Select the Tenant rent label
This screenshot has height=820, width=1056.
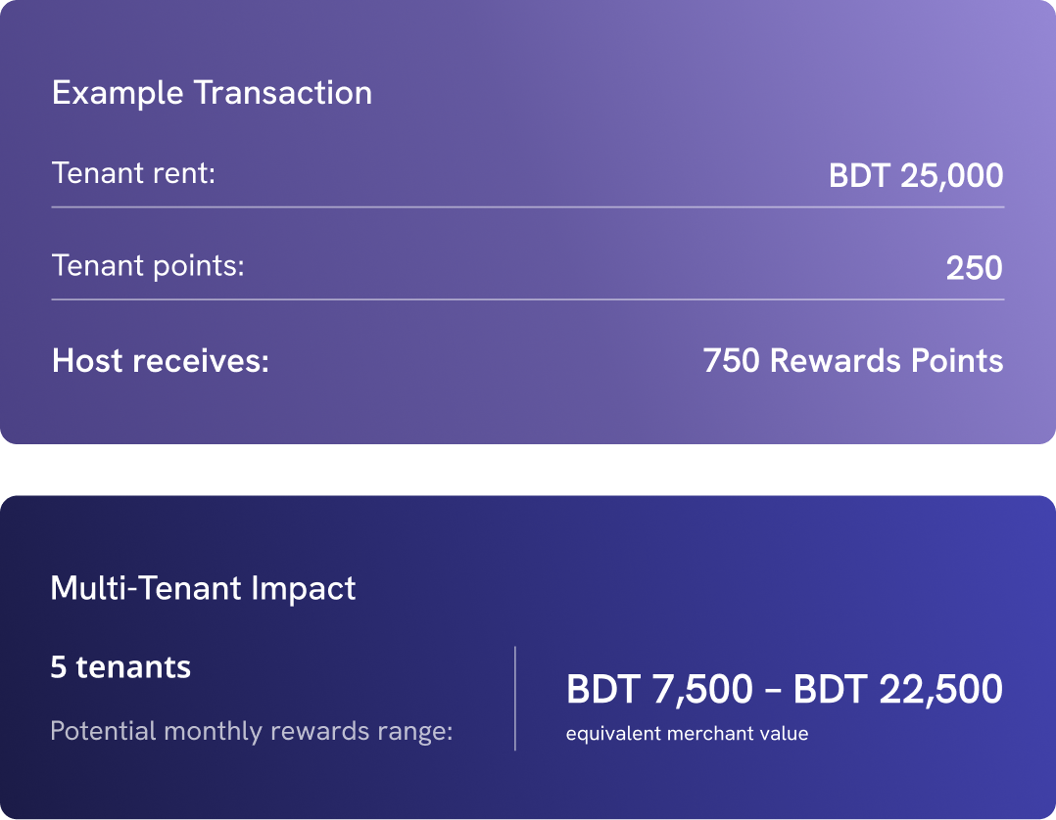point(133,173)
